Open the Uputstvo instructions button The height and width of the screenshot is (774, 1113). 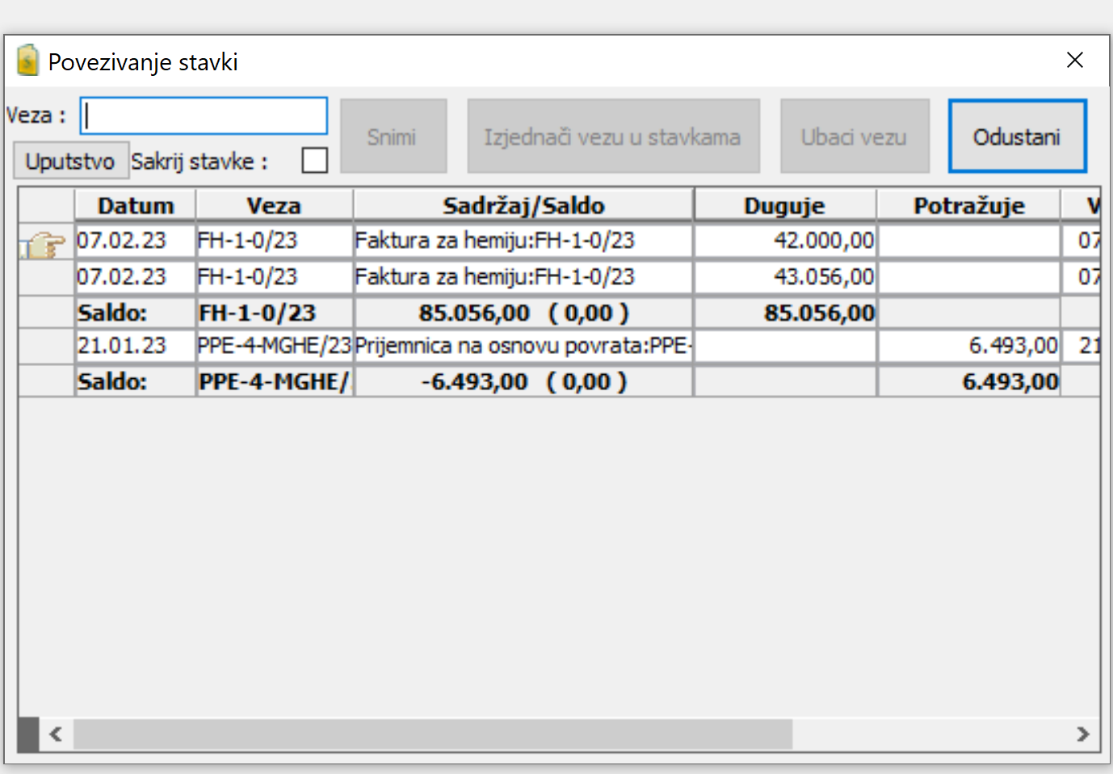point(70,161)
